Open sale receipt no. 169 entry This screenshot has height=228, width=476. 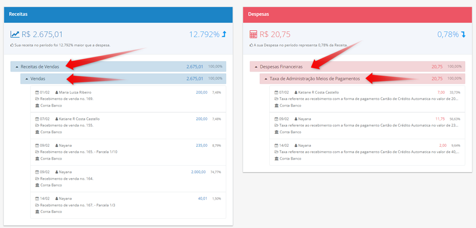(128, 99)
